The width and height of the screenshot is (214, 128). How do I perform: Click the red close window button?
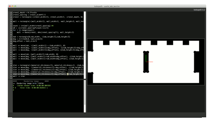click(x=10, y=6)
